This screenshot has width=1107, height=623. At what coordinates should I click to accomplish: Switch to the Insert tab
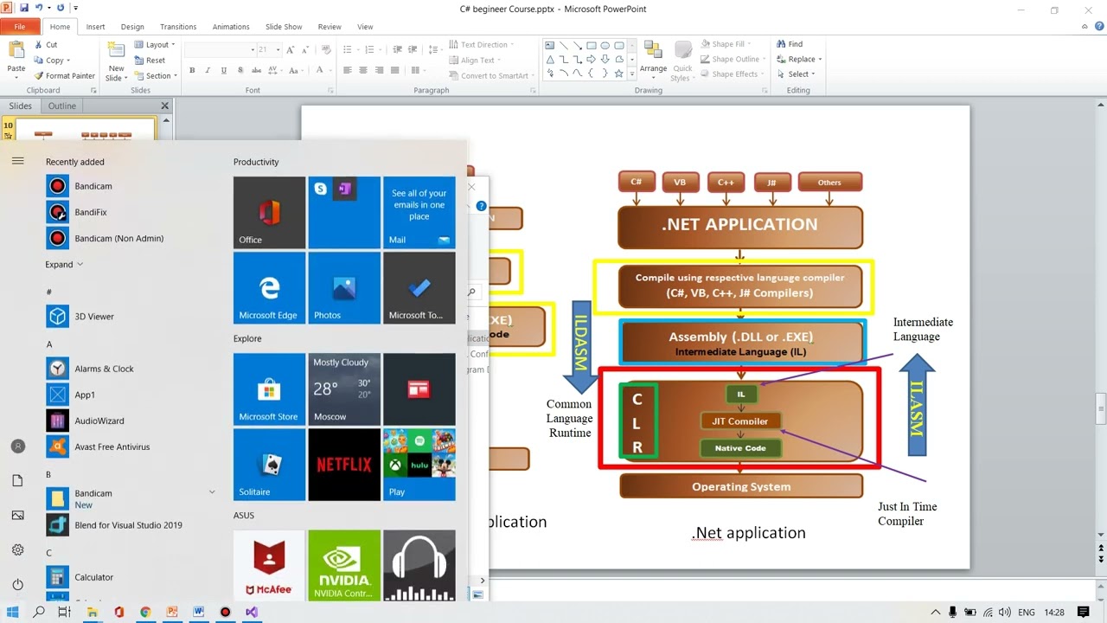95,27
